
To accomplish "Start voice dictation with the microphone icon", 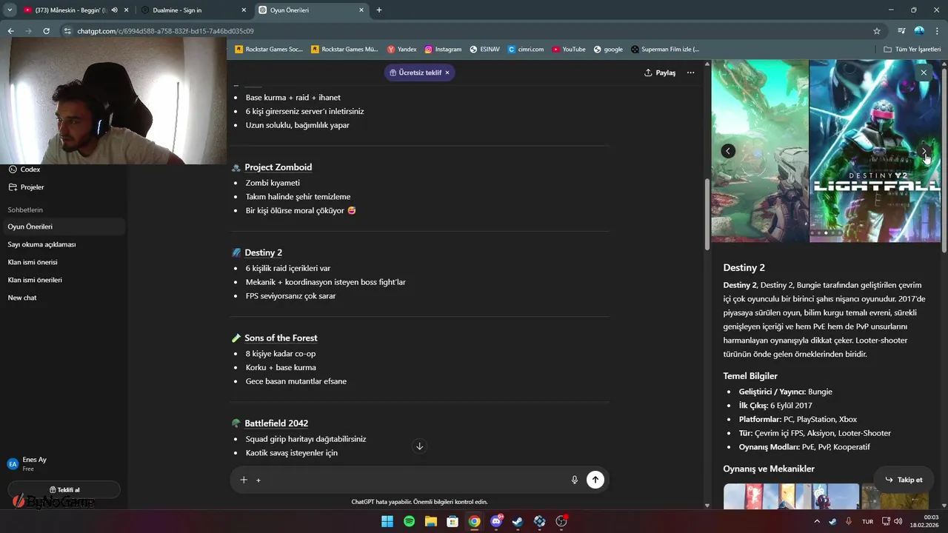I will [574, 480].
